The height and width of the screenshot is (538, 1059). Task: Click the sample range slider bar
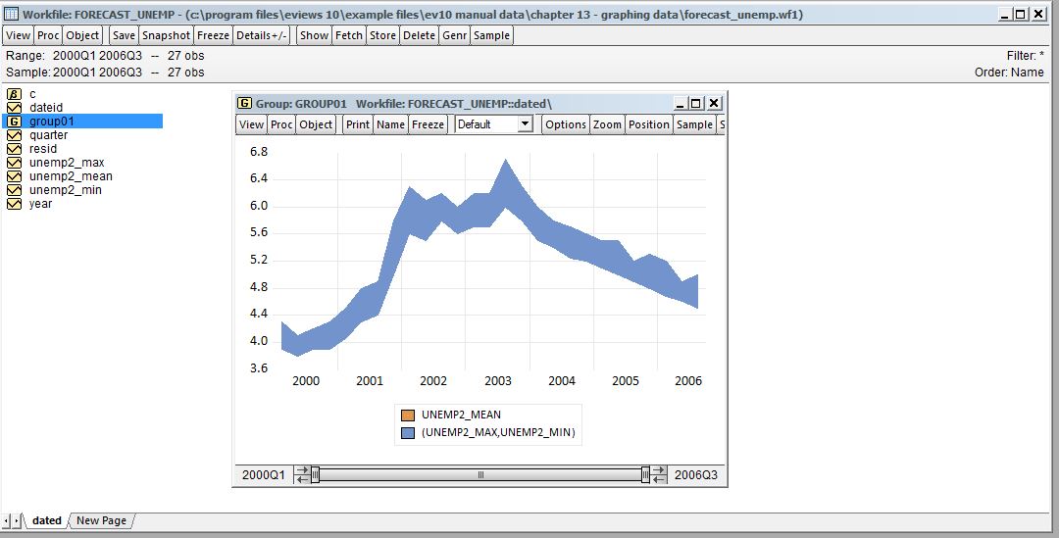pyautogui.click(x=479, y=474)
